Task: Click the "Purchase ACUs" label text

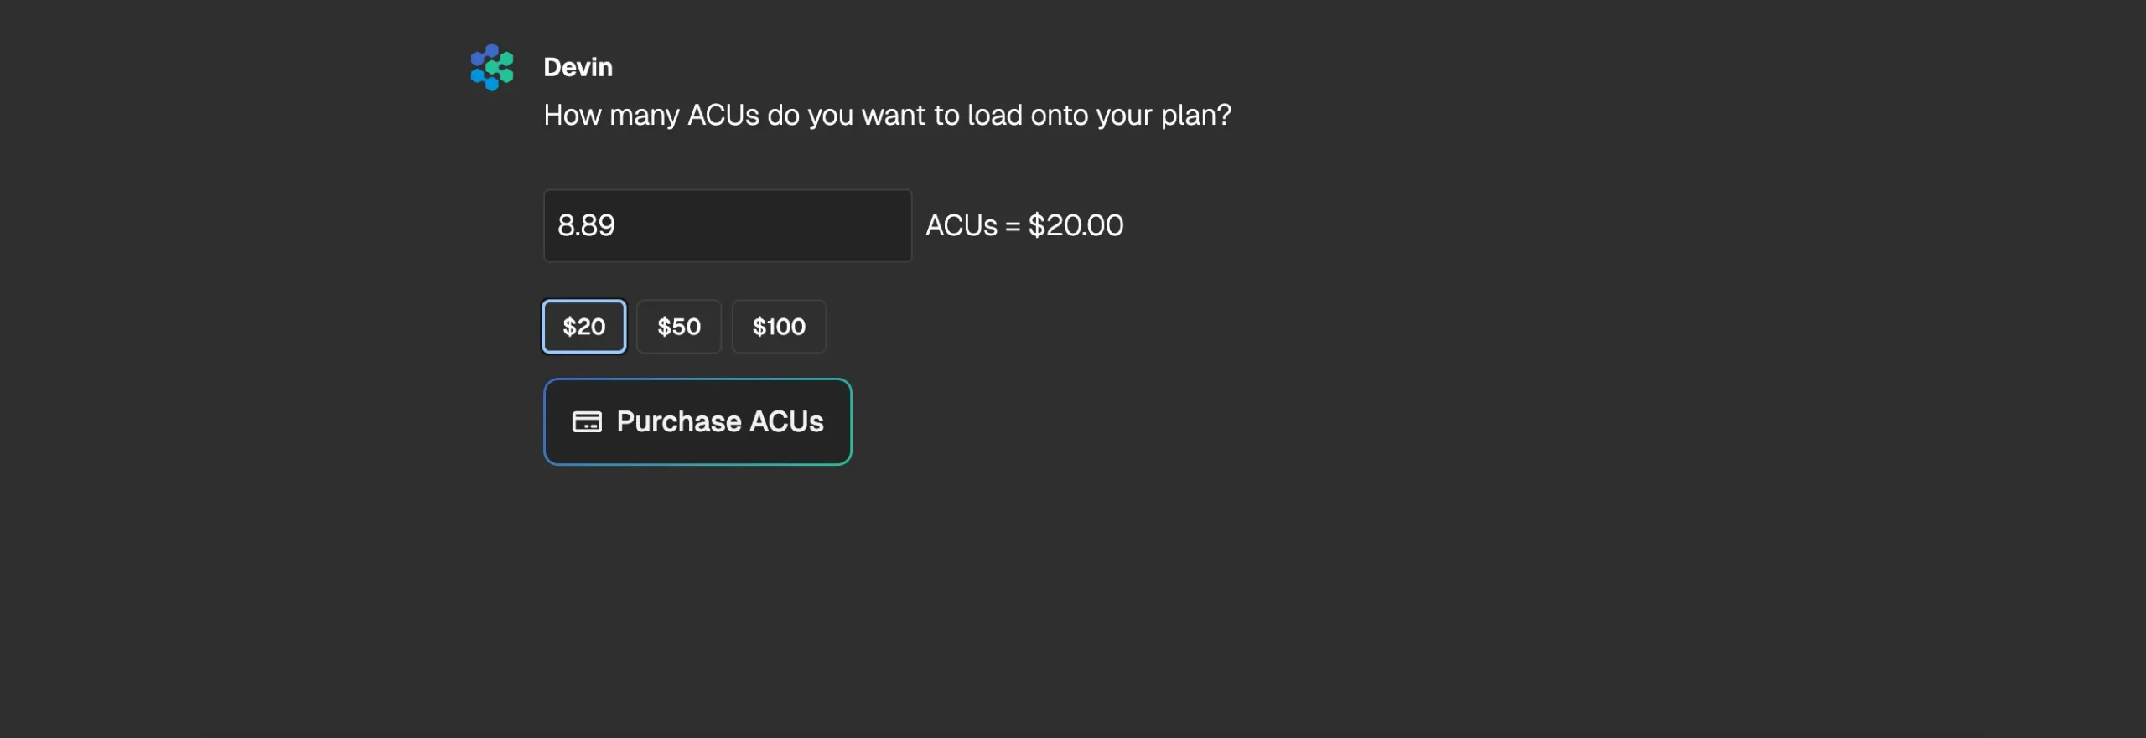Action: pyautogui.click(x=720, y=421)
